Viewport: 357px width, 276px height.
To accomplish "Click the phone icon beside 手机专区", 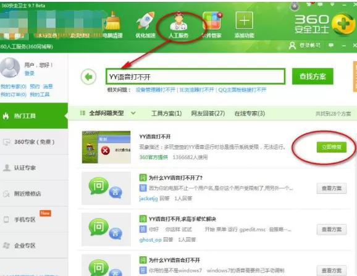I will 6,220.
